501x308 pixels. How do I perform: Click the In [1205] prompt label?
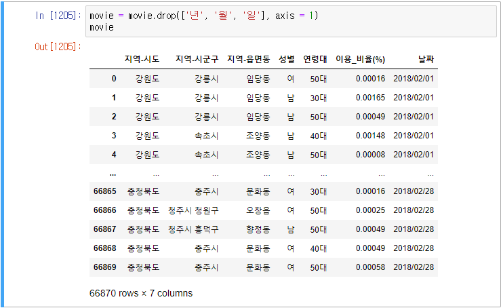pos(58,16)
